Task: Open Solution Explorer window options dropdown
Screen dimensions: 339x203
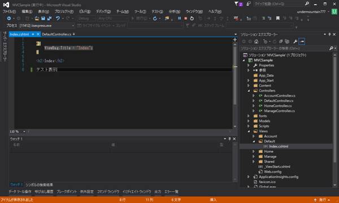Action: tap(325, 34)
